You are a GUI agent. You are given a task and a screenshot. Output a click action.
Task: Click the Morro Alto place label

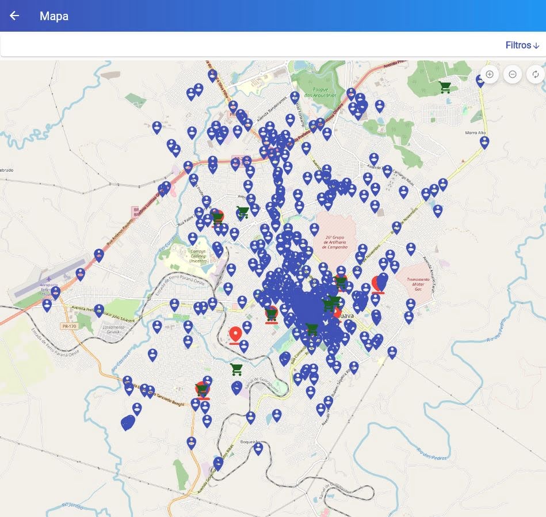tap(475, 132)
